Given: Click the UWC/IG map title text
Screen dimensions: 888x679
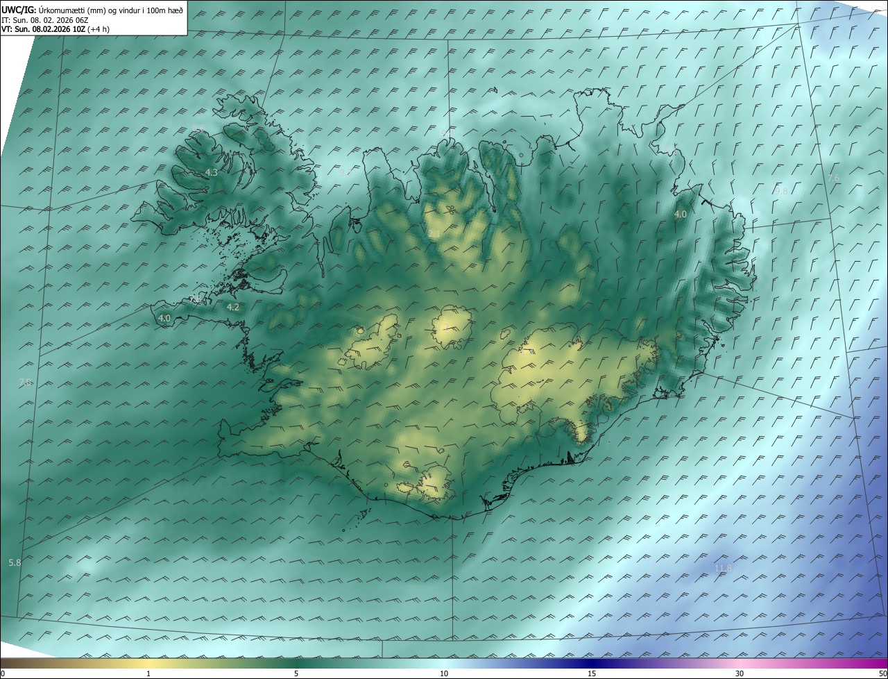Looking at the screenshot, I should point(92,10).
